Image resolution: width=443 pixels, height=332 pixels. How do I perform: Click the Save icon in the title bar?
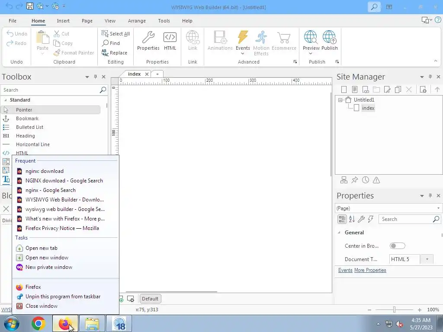[x=30, y=6]
